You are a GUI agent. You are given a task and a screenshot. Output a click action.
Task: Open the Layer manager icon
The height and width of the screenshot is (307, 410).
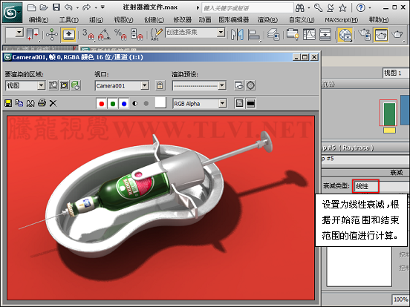tap(273, 35)
